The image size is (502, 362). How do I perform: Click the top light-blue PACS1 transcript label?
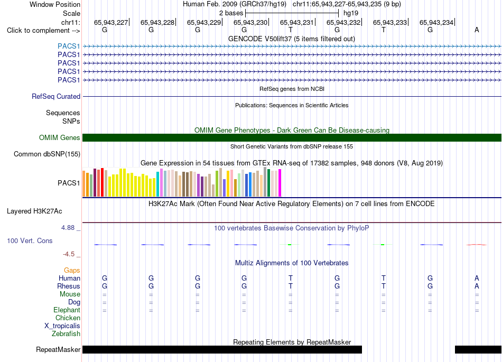pos(69,46)
